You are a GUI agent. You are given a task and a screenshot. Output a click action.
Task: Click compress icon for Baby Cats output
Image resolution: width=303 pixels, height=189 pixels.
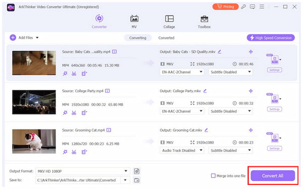click(x=251, y=52)
